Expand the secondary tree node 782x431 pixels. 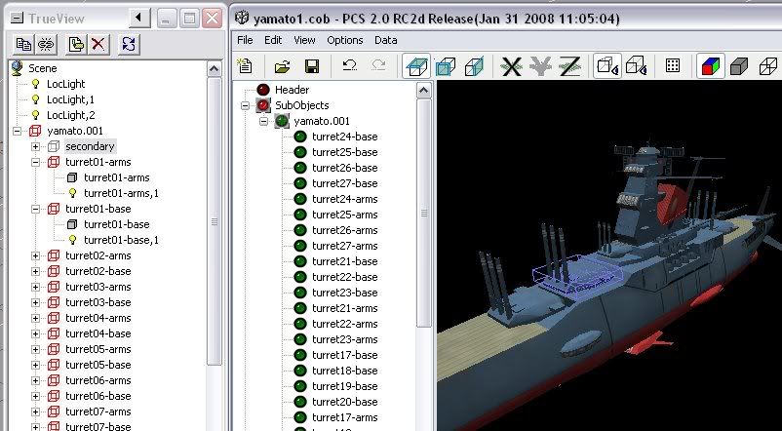[36, 146]
